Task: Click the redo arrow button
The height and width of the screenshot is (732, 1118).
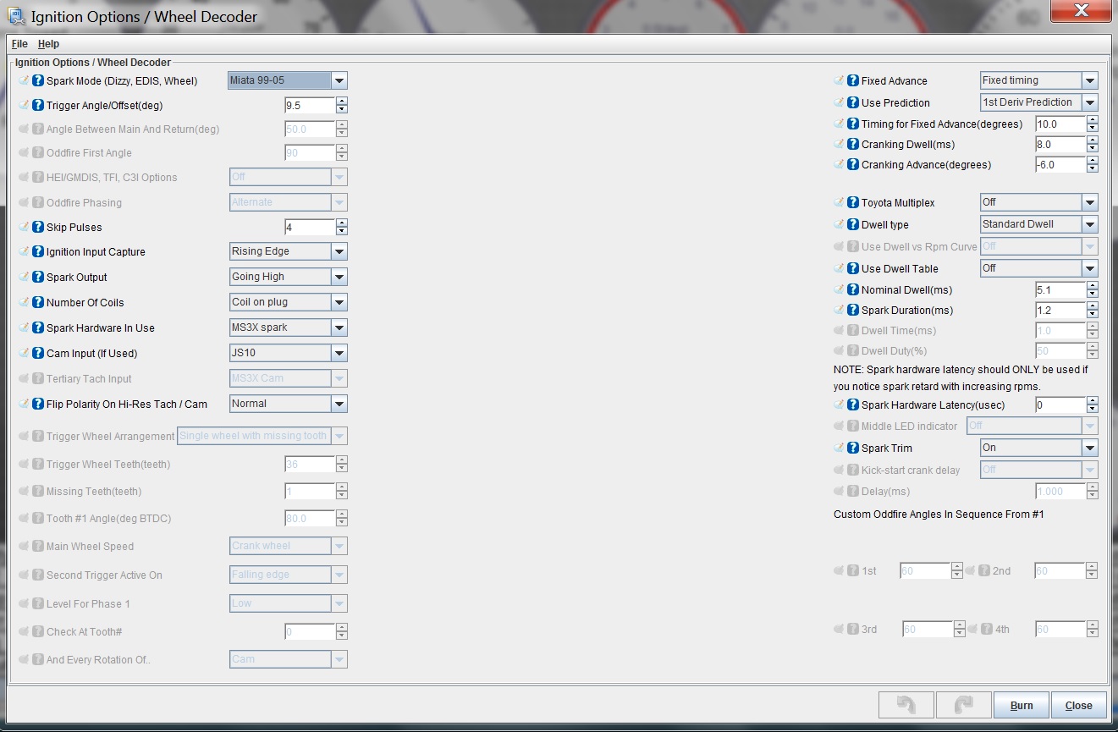Action: pyautogui.click(x=964, y=705)
